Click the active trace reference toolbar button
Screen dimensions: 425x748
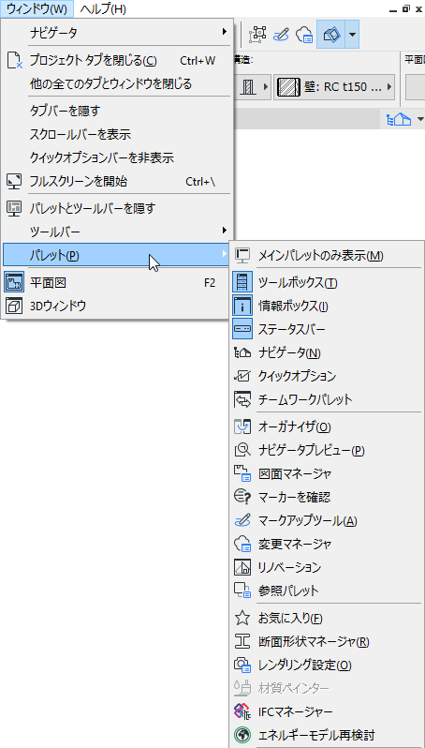pyautogui.click(x=331, y=34)
